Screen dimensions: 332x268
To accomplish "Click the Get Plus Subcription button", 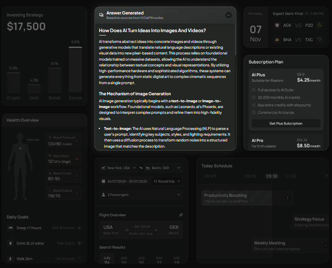I will click(x=286, y=123).
